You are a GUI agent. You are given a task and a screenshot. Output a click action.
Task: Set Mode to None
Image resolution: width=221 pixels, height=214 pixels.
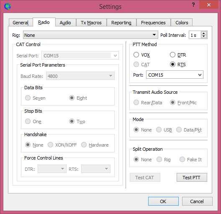[143, 130]
